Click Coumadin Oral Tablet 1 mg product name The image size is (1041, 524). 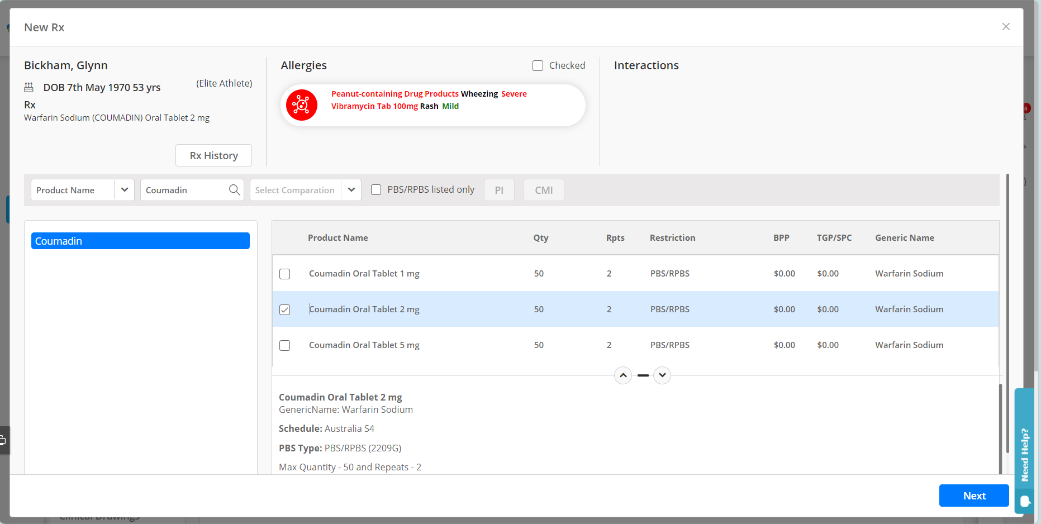pyautogui.click(x=364, y=274)
